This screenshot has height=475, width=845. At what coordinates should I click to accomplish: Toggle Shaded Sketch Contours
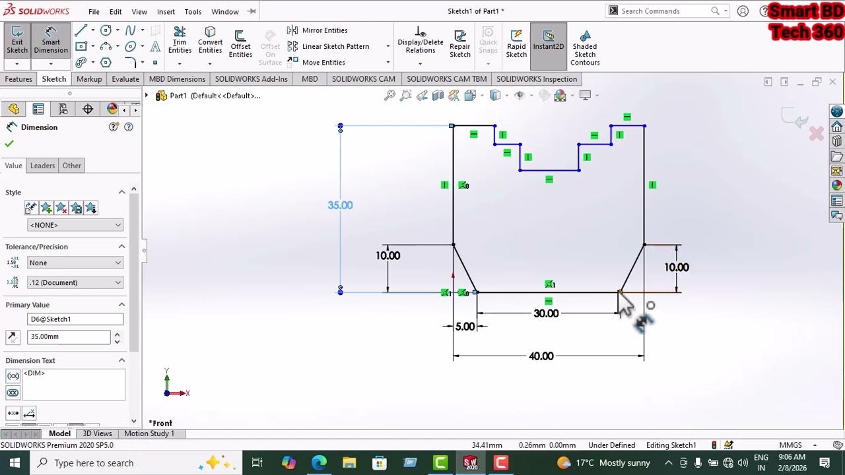click(x=585, y=47)
